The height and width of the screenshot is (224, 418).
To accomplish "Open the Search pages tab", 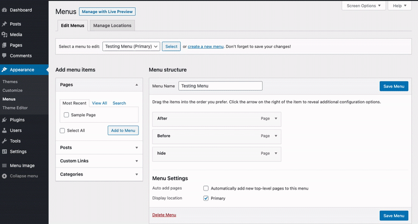I will coord(119,103).
